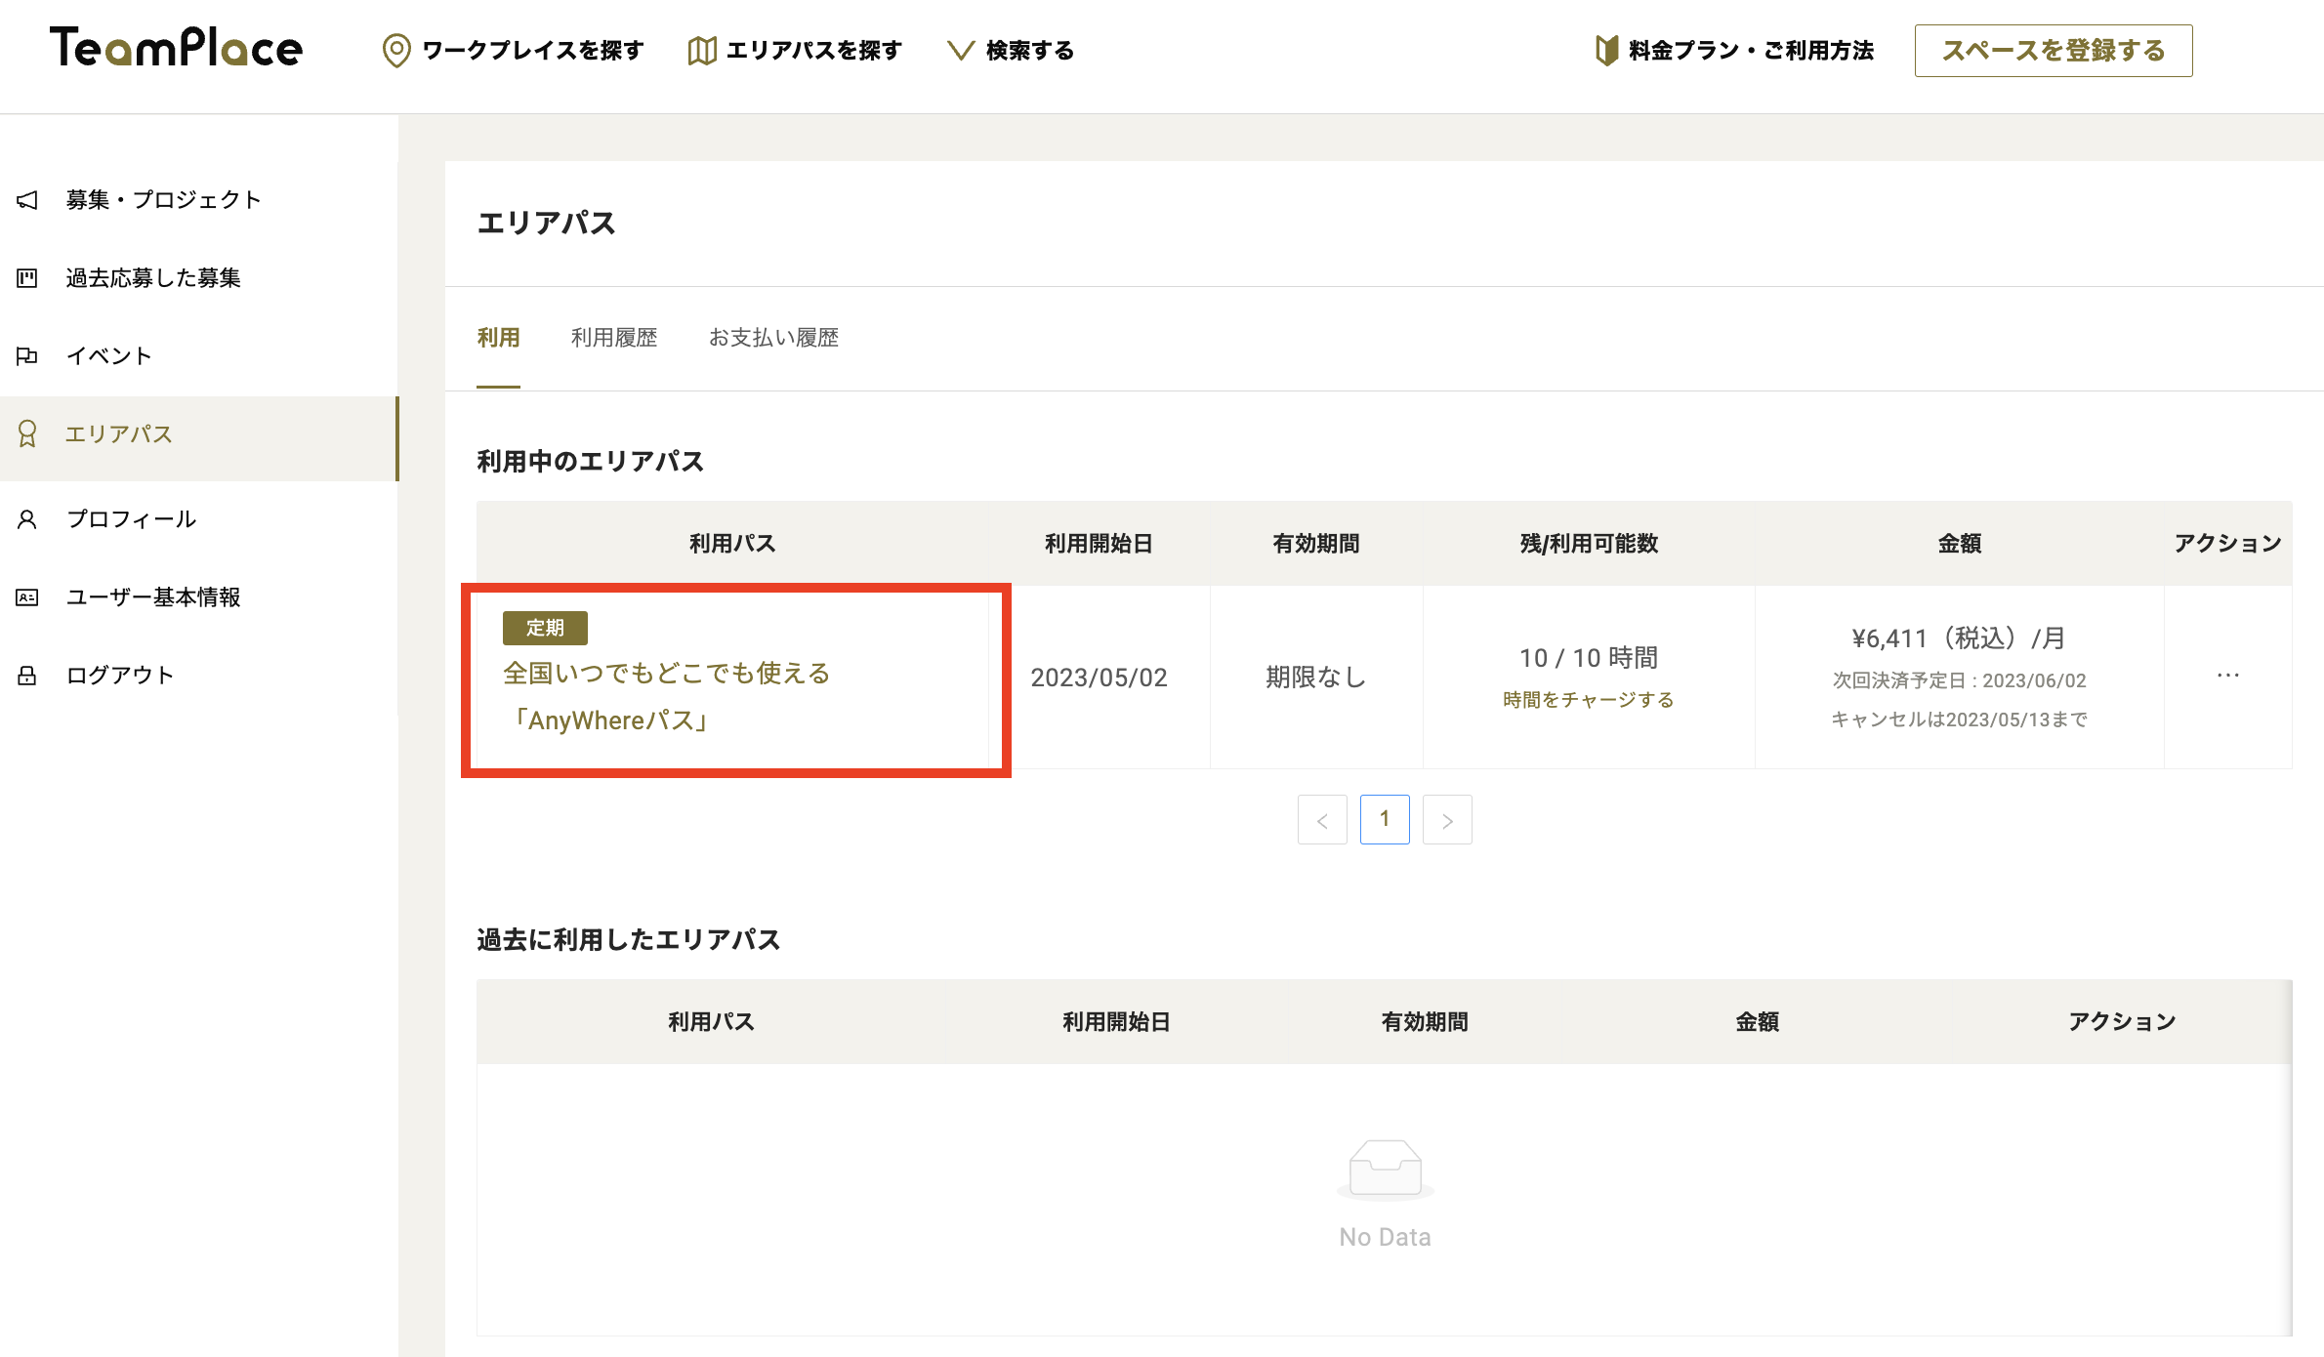Click the map icon for エリアパスを探す
This screenshot has width=2324, height=1357.
click(x=701, y=50)
